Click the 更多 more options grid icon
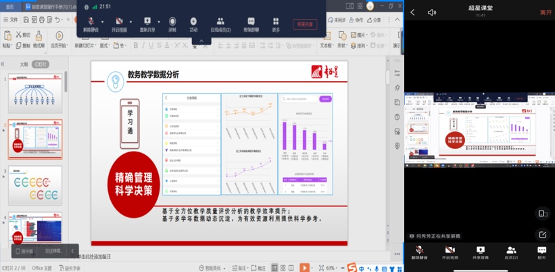555x272 pixels. point(276,22)
